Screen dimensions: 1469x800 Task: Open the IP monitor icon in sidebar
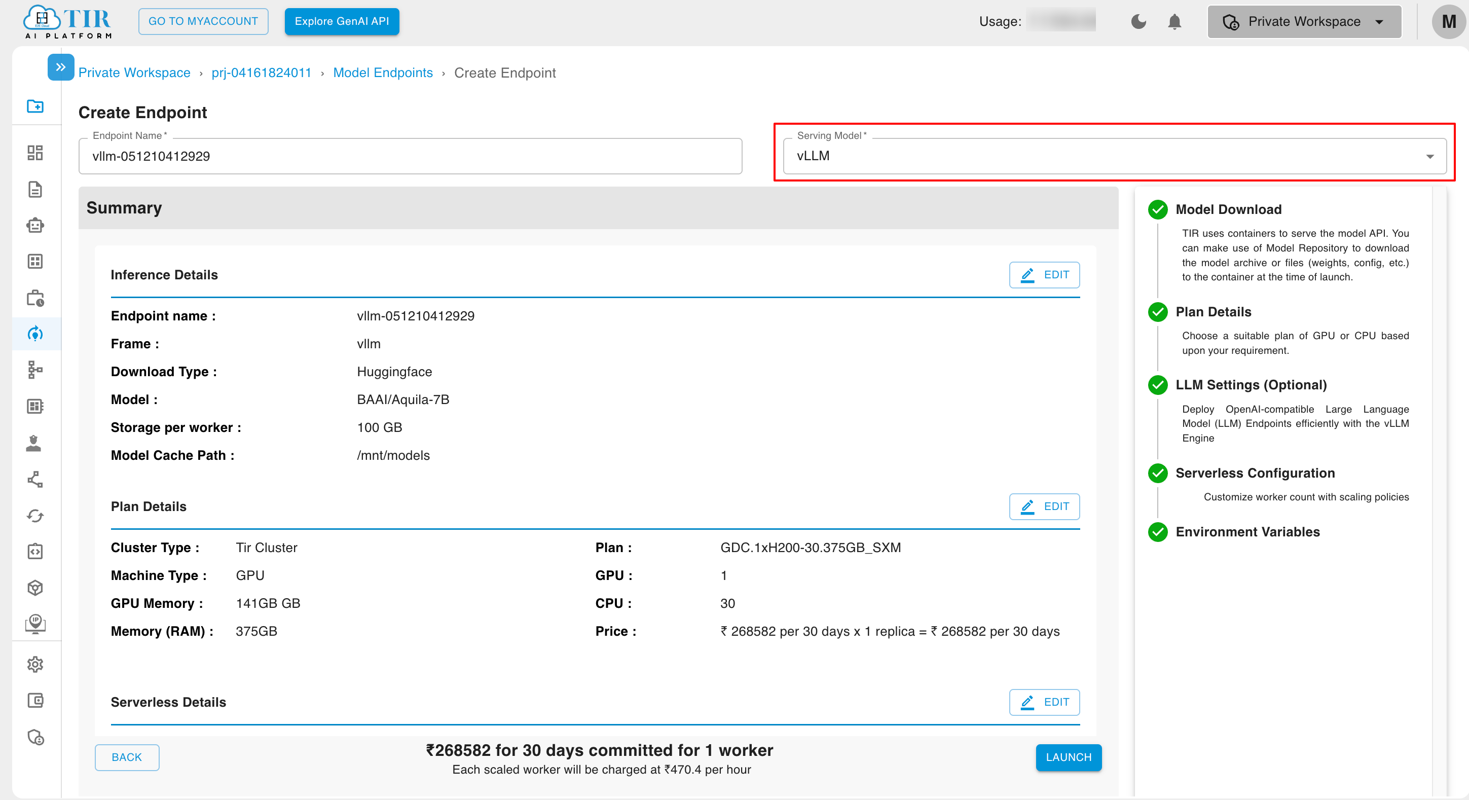(35, 624)
